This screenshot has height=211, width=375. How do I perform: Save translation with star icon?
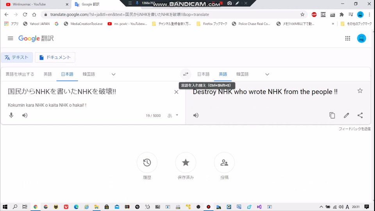(360, 91)
